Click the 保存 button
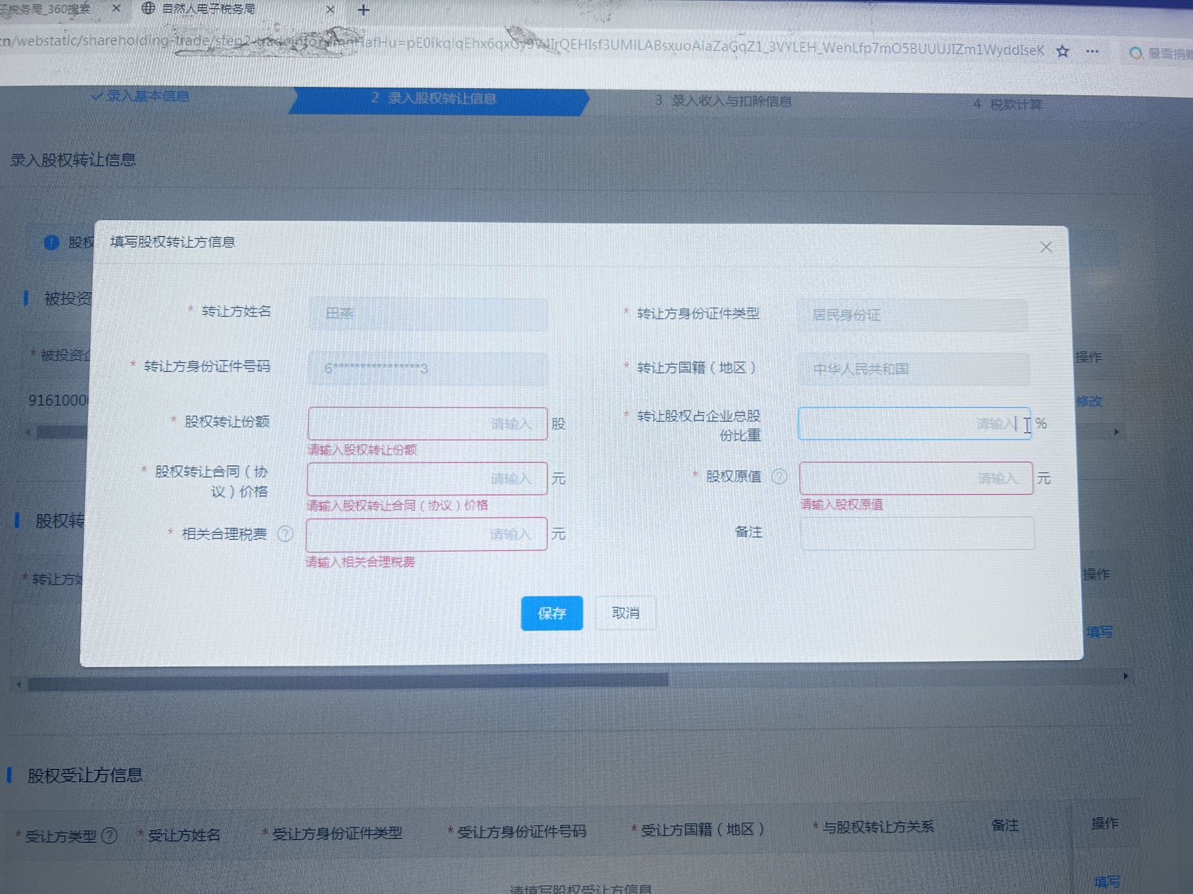The image size is (1193, 894). 551,613
